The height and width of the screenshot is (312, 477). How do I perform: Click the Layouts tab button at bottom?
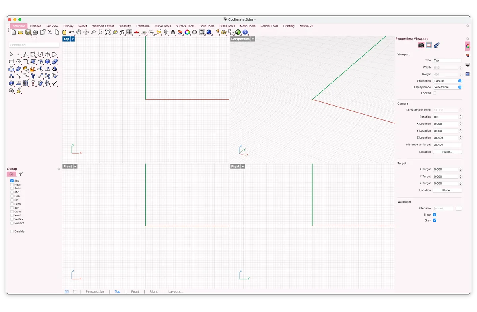pyautogui.click(x=176, y=292)
